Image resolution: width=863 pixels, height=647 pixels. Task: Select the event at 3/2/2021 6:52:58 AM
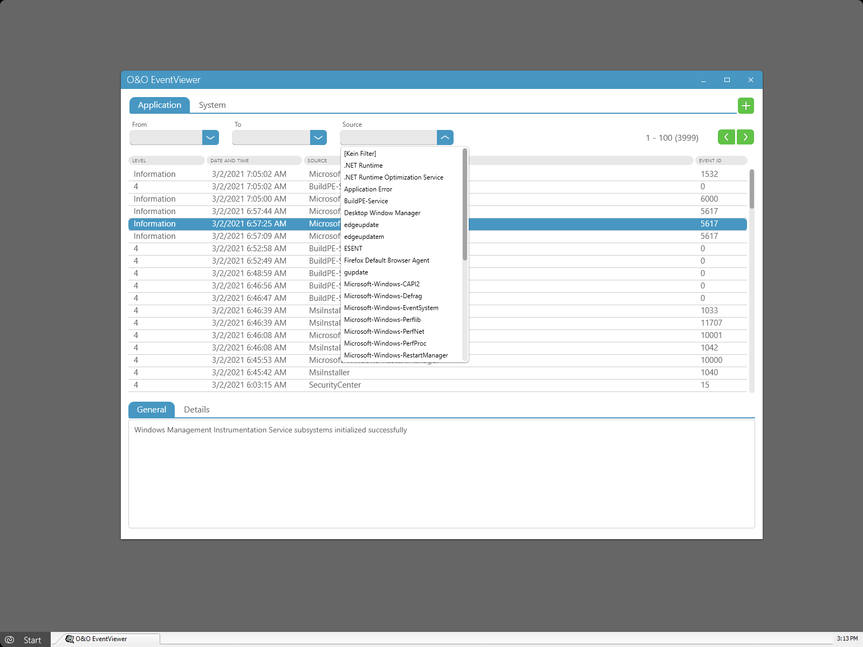(x=437, y=249)
